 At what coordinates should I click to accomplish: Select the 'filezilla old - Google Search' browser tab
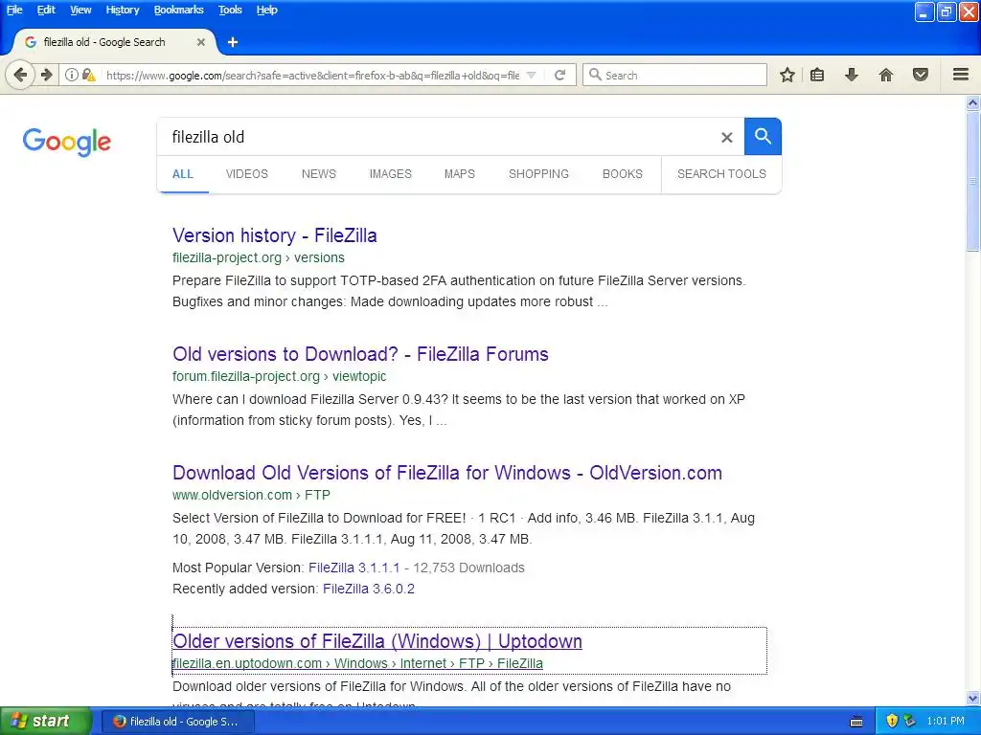coord(111,42)
